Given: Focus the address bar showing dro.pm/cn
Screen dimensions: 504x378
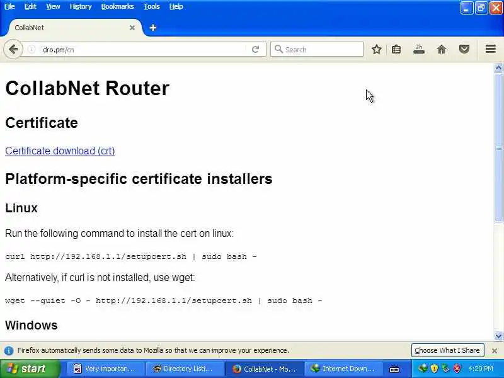Looking at the screenshot, I should click(x=143, y=50).
